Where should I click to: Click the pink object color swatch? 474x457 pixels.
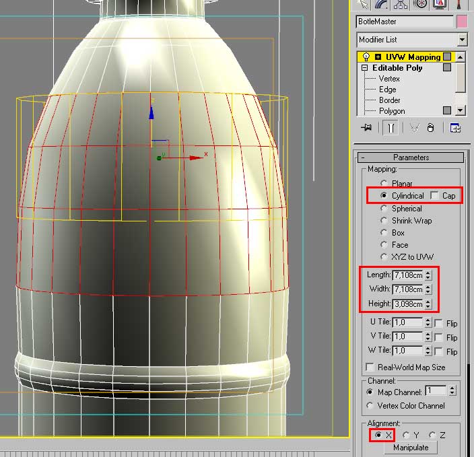(x=461, y=22)
